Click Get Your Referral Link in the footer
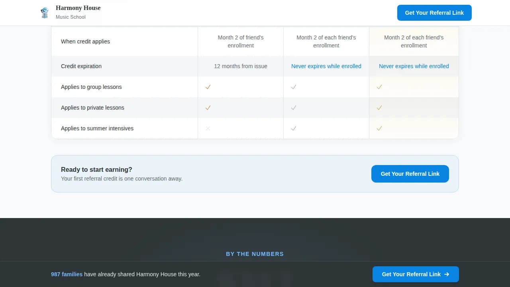The width and height of the screenshot is (510, 287). 416,274
